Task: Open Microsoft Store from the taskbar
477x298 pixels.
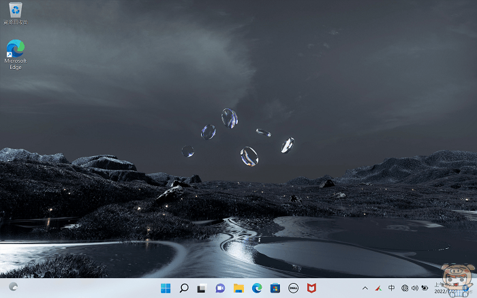Action: point(275,288)
